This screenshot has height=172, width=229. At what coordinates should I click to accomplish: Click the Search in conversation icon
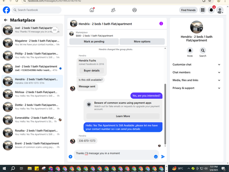pos(203,51)
